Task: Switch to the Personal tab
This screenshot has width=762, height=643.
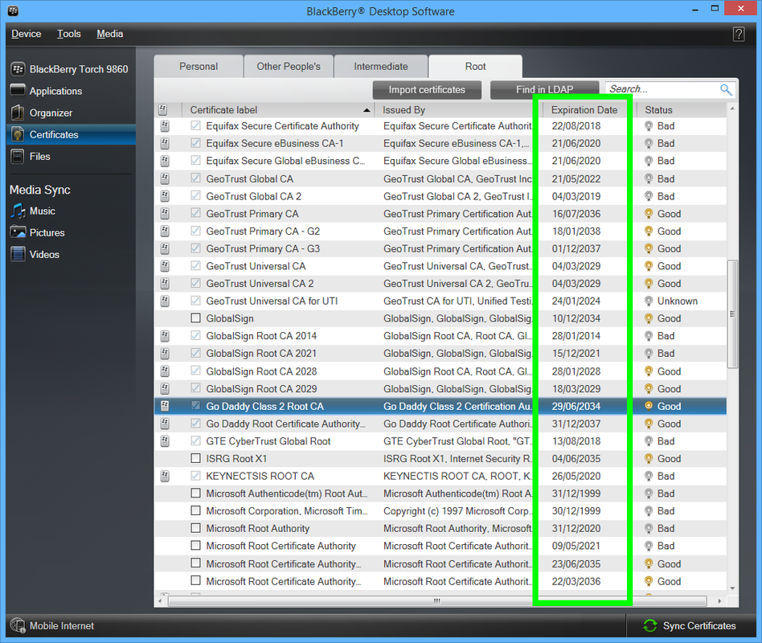Action: [199, 67]
